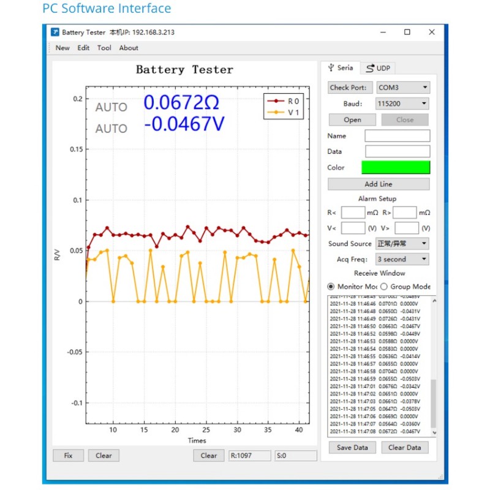Click the Check Port button
490x490 pixels.
coord(350,88)
